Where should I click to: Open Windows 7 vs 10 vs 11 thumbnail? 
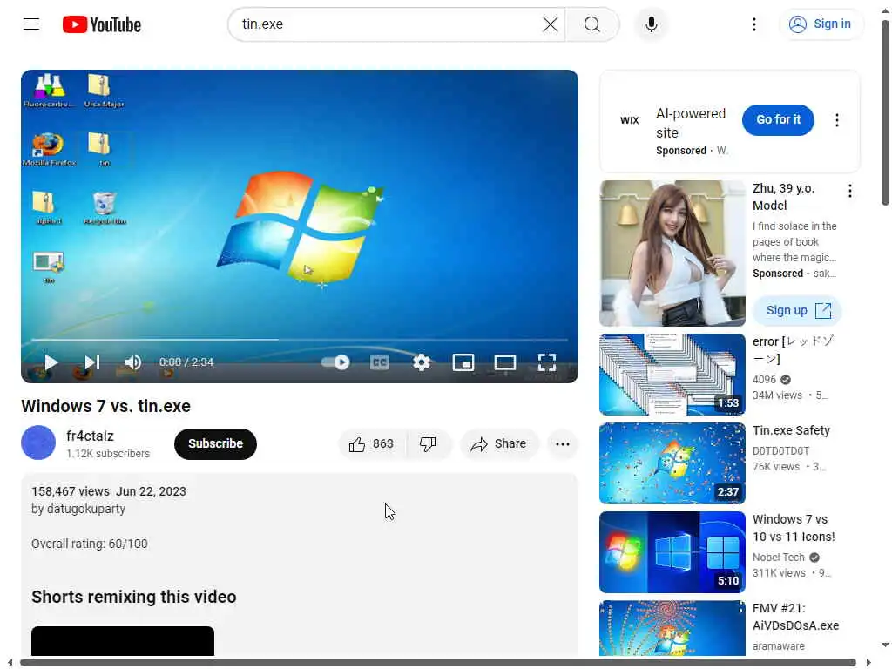point(672,551)
